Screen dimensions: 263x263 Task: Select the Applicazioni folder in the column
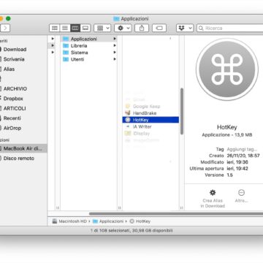[89, 39]
